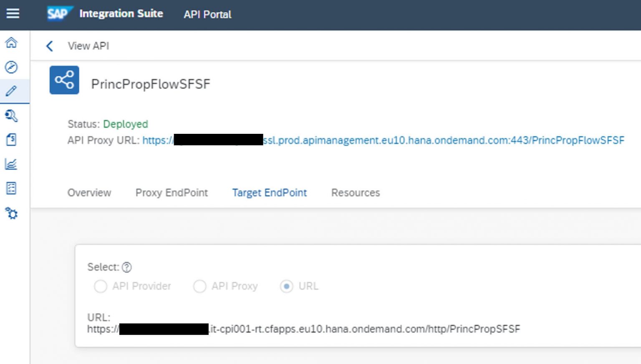Select the URL radio button
This screenshot has height=364, width=641.
coord(286,286)
